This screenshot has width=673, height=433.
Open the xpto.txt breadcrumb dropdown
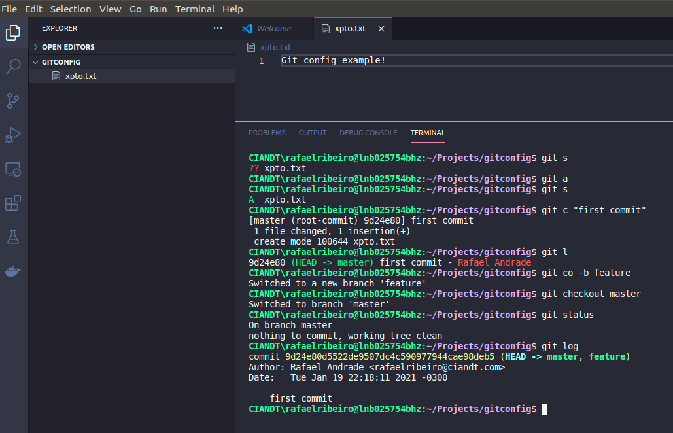click(274, 47)
